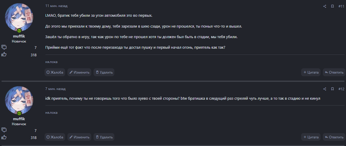Click likes thumb icon in first post

[x=4, y=54]
